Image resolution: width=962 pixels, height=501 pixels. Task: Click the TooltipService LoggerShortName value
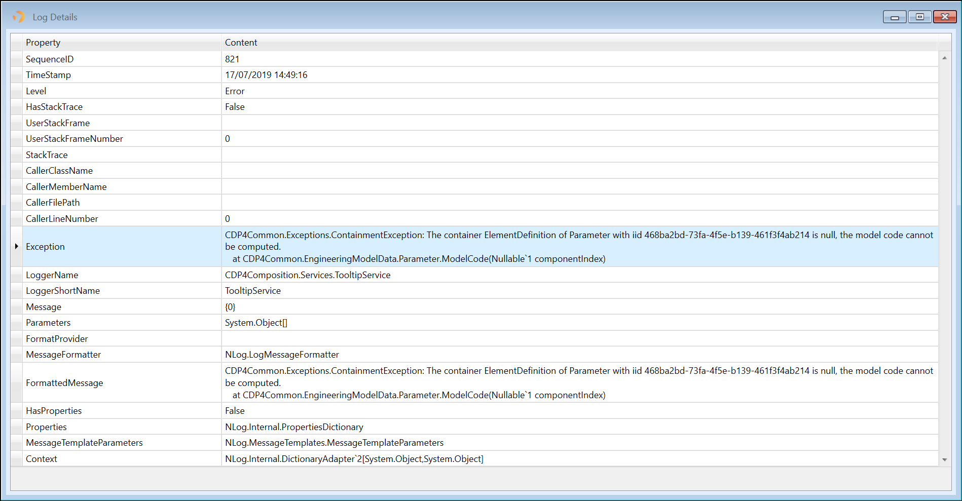[x=253, y=290]
